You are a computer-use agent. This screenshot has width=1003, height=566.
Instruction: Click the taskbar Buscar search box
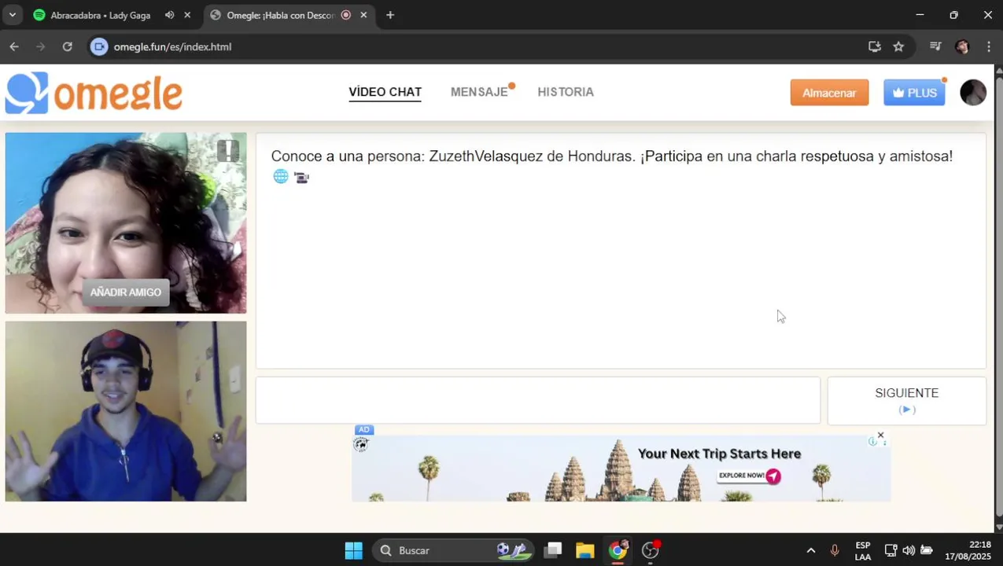pyautogui.click(x=452, y=550)
